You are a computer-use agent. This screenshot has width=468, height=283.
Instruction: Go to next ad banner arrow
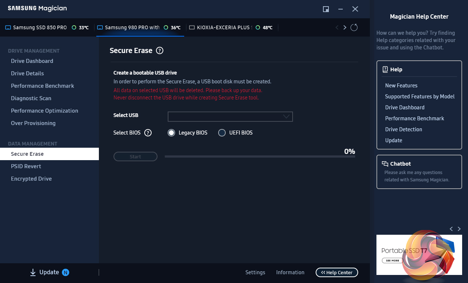click(x=459, y=229)
